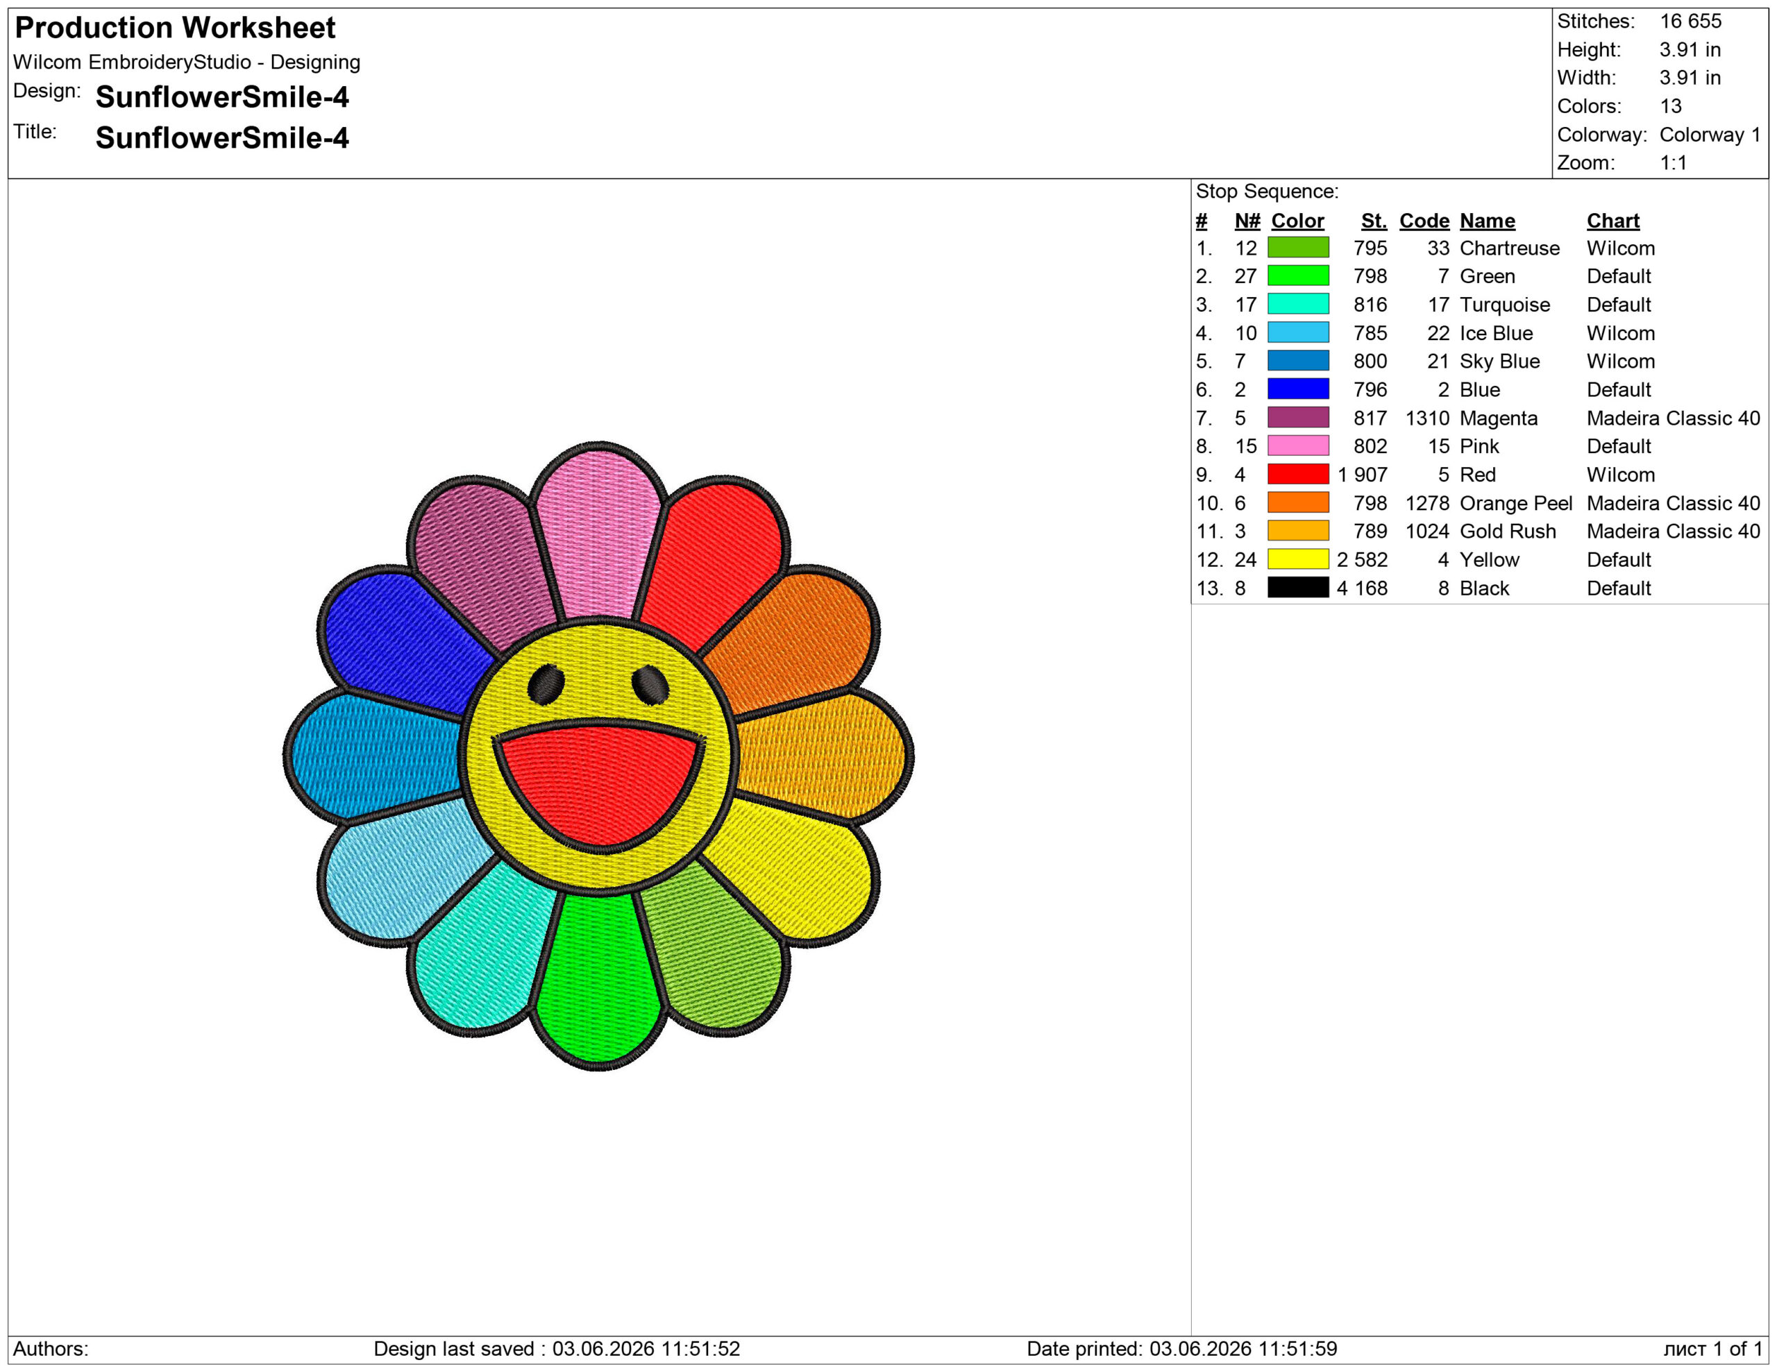Click the Black color swatch
1777x1367 pixels.
1298,587
